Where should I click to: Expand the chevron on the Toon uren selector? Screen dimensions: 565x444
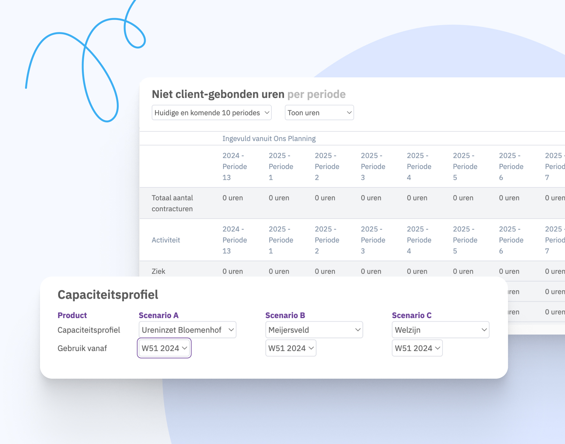point(348,112)
